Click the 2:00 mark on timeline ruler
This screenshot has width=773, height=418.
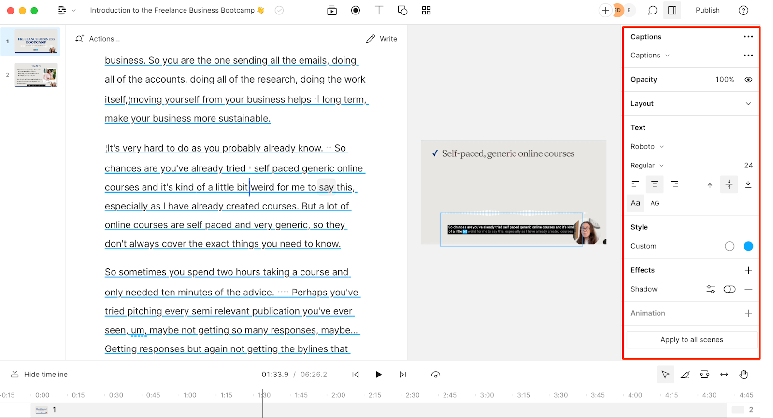point(338,395)
